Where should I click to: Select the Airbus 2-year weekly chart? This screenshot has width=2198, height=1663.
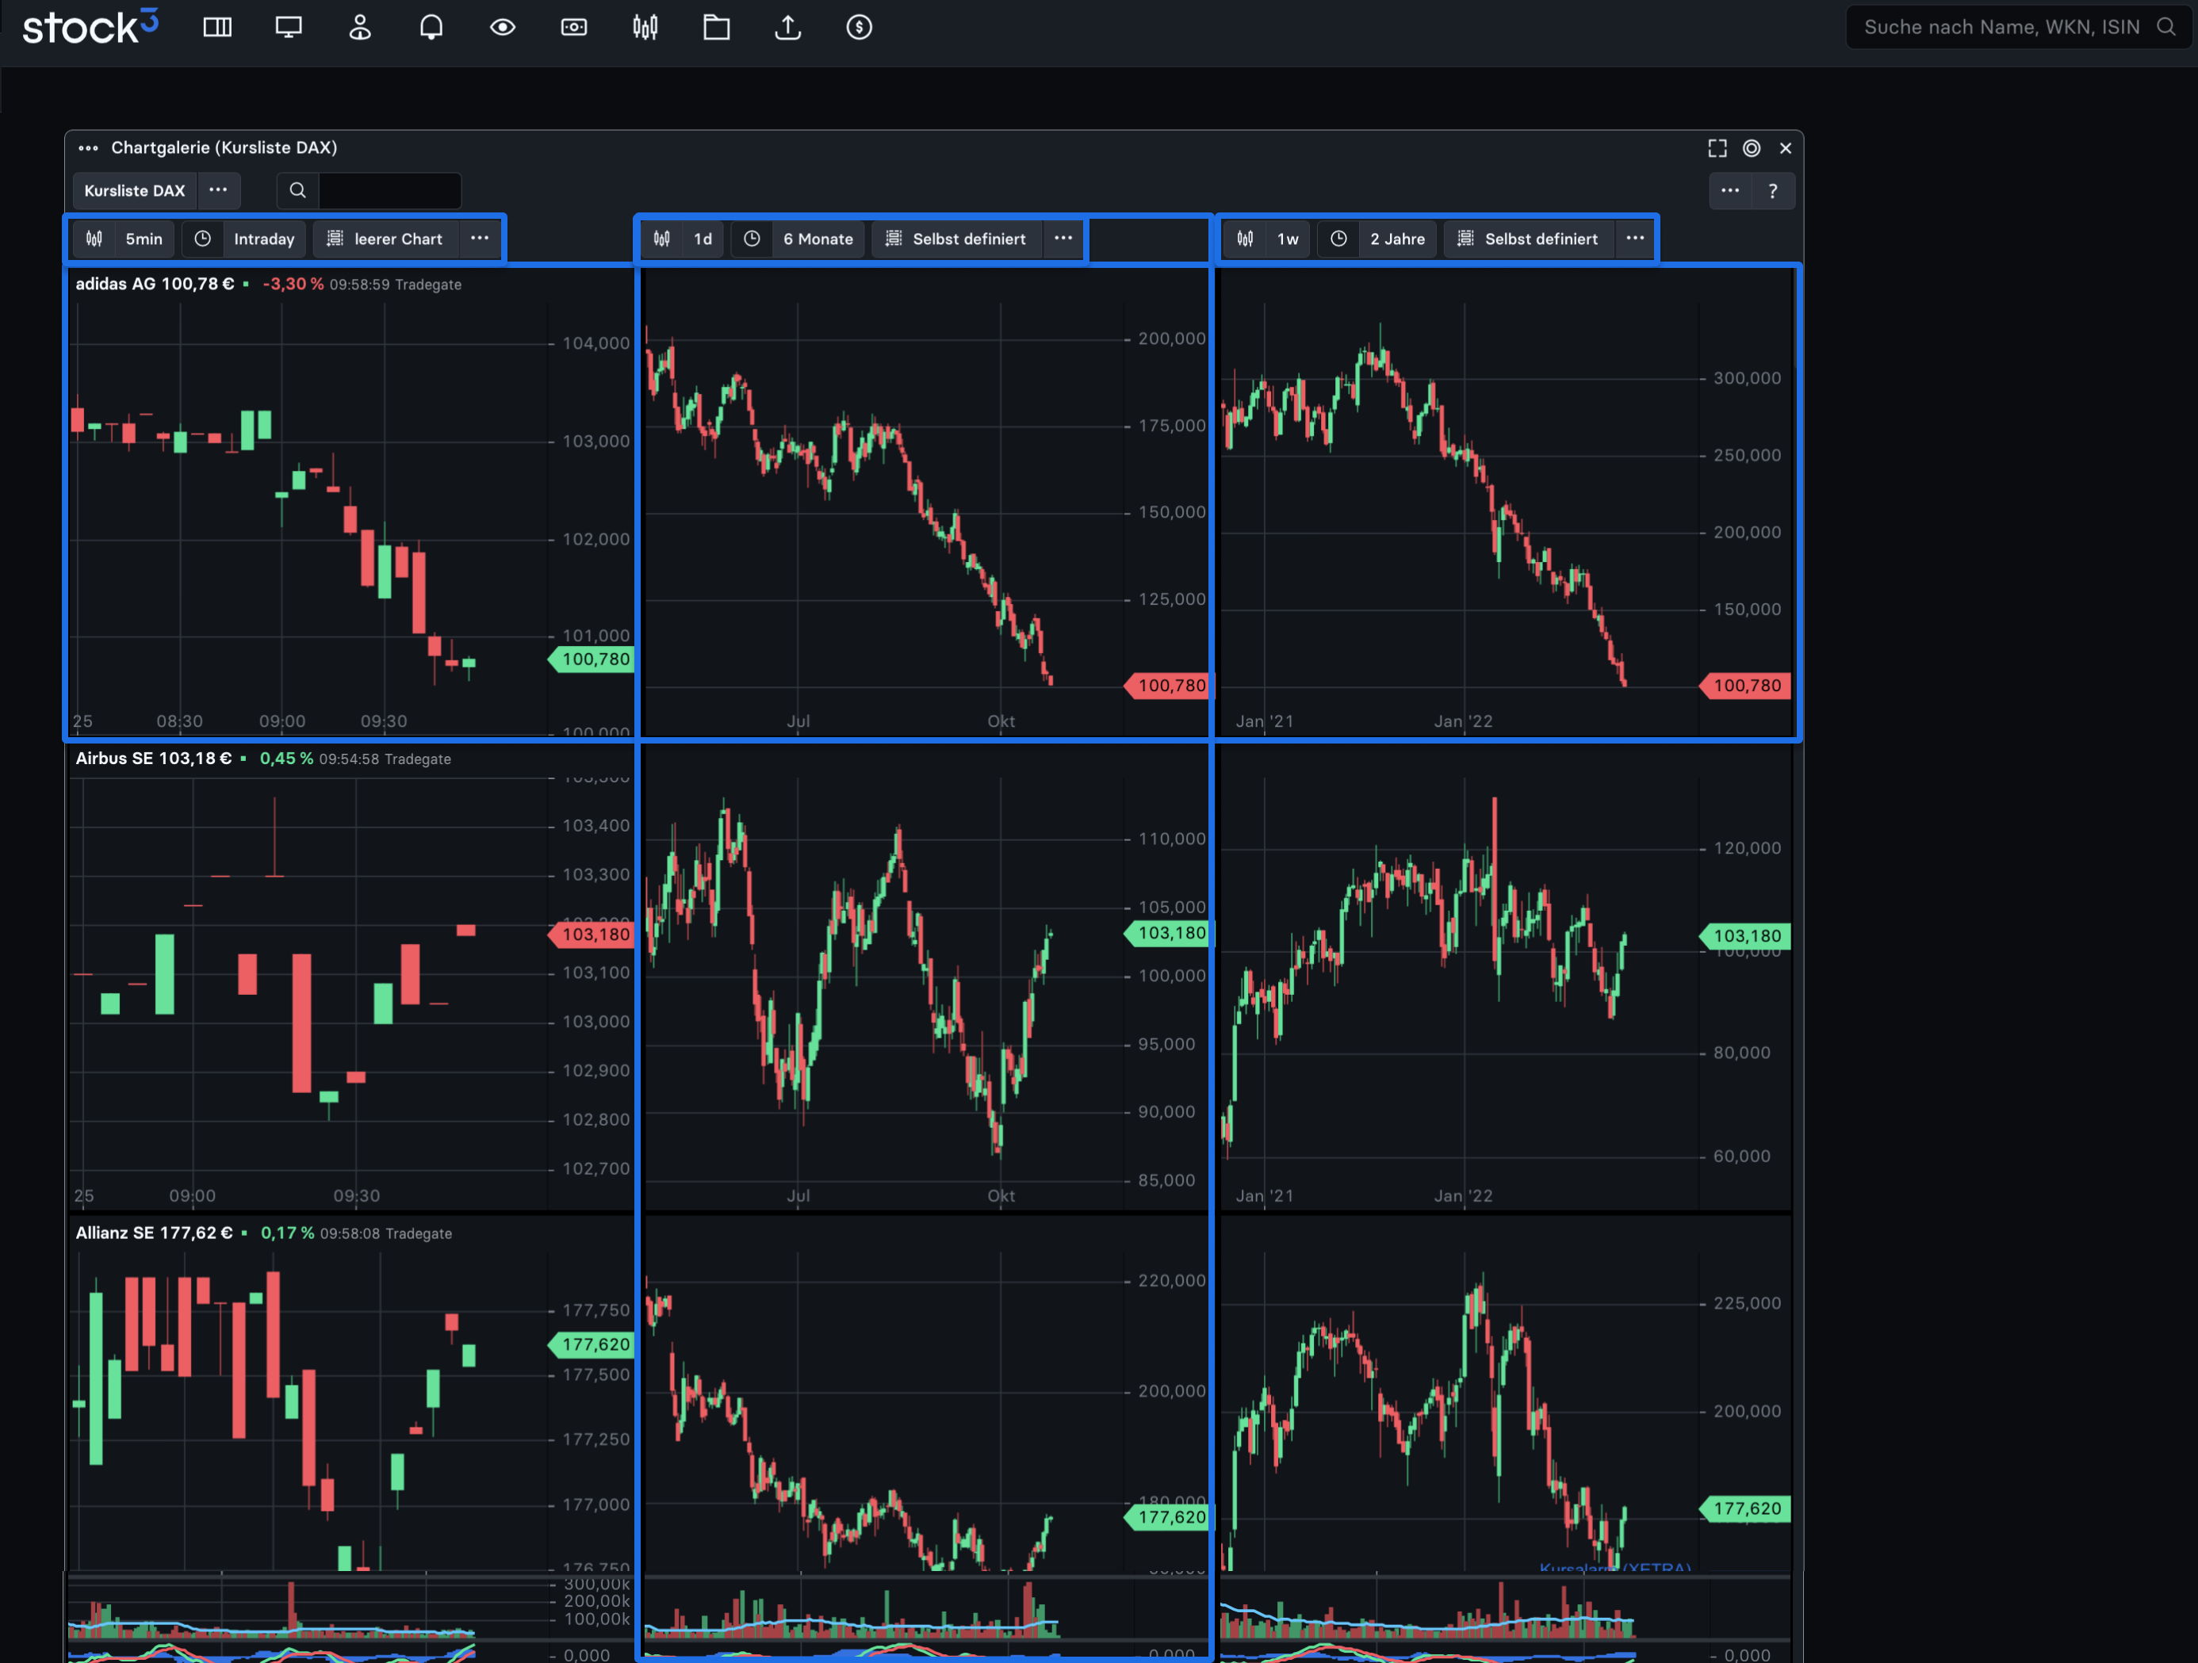[x=1506, y=978]
